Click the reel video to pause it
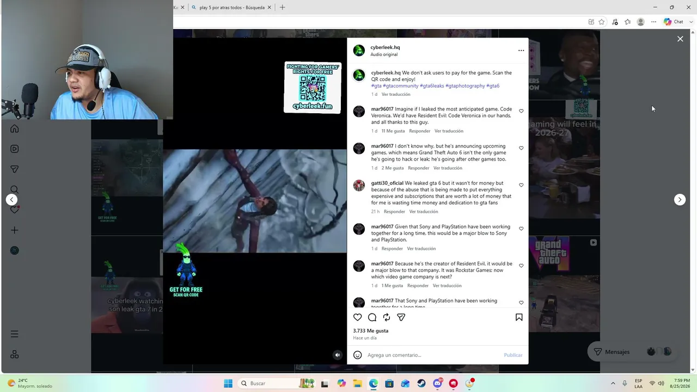Viewport: 697px width, 392px height. (255, 201)
